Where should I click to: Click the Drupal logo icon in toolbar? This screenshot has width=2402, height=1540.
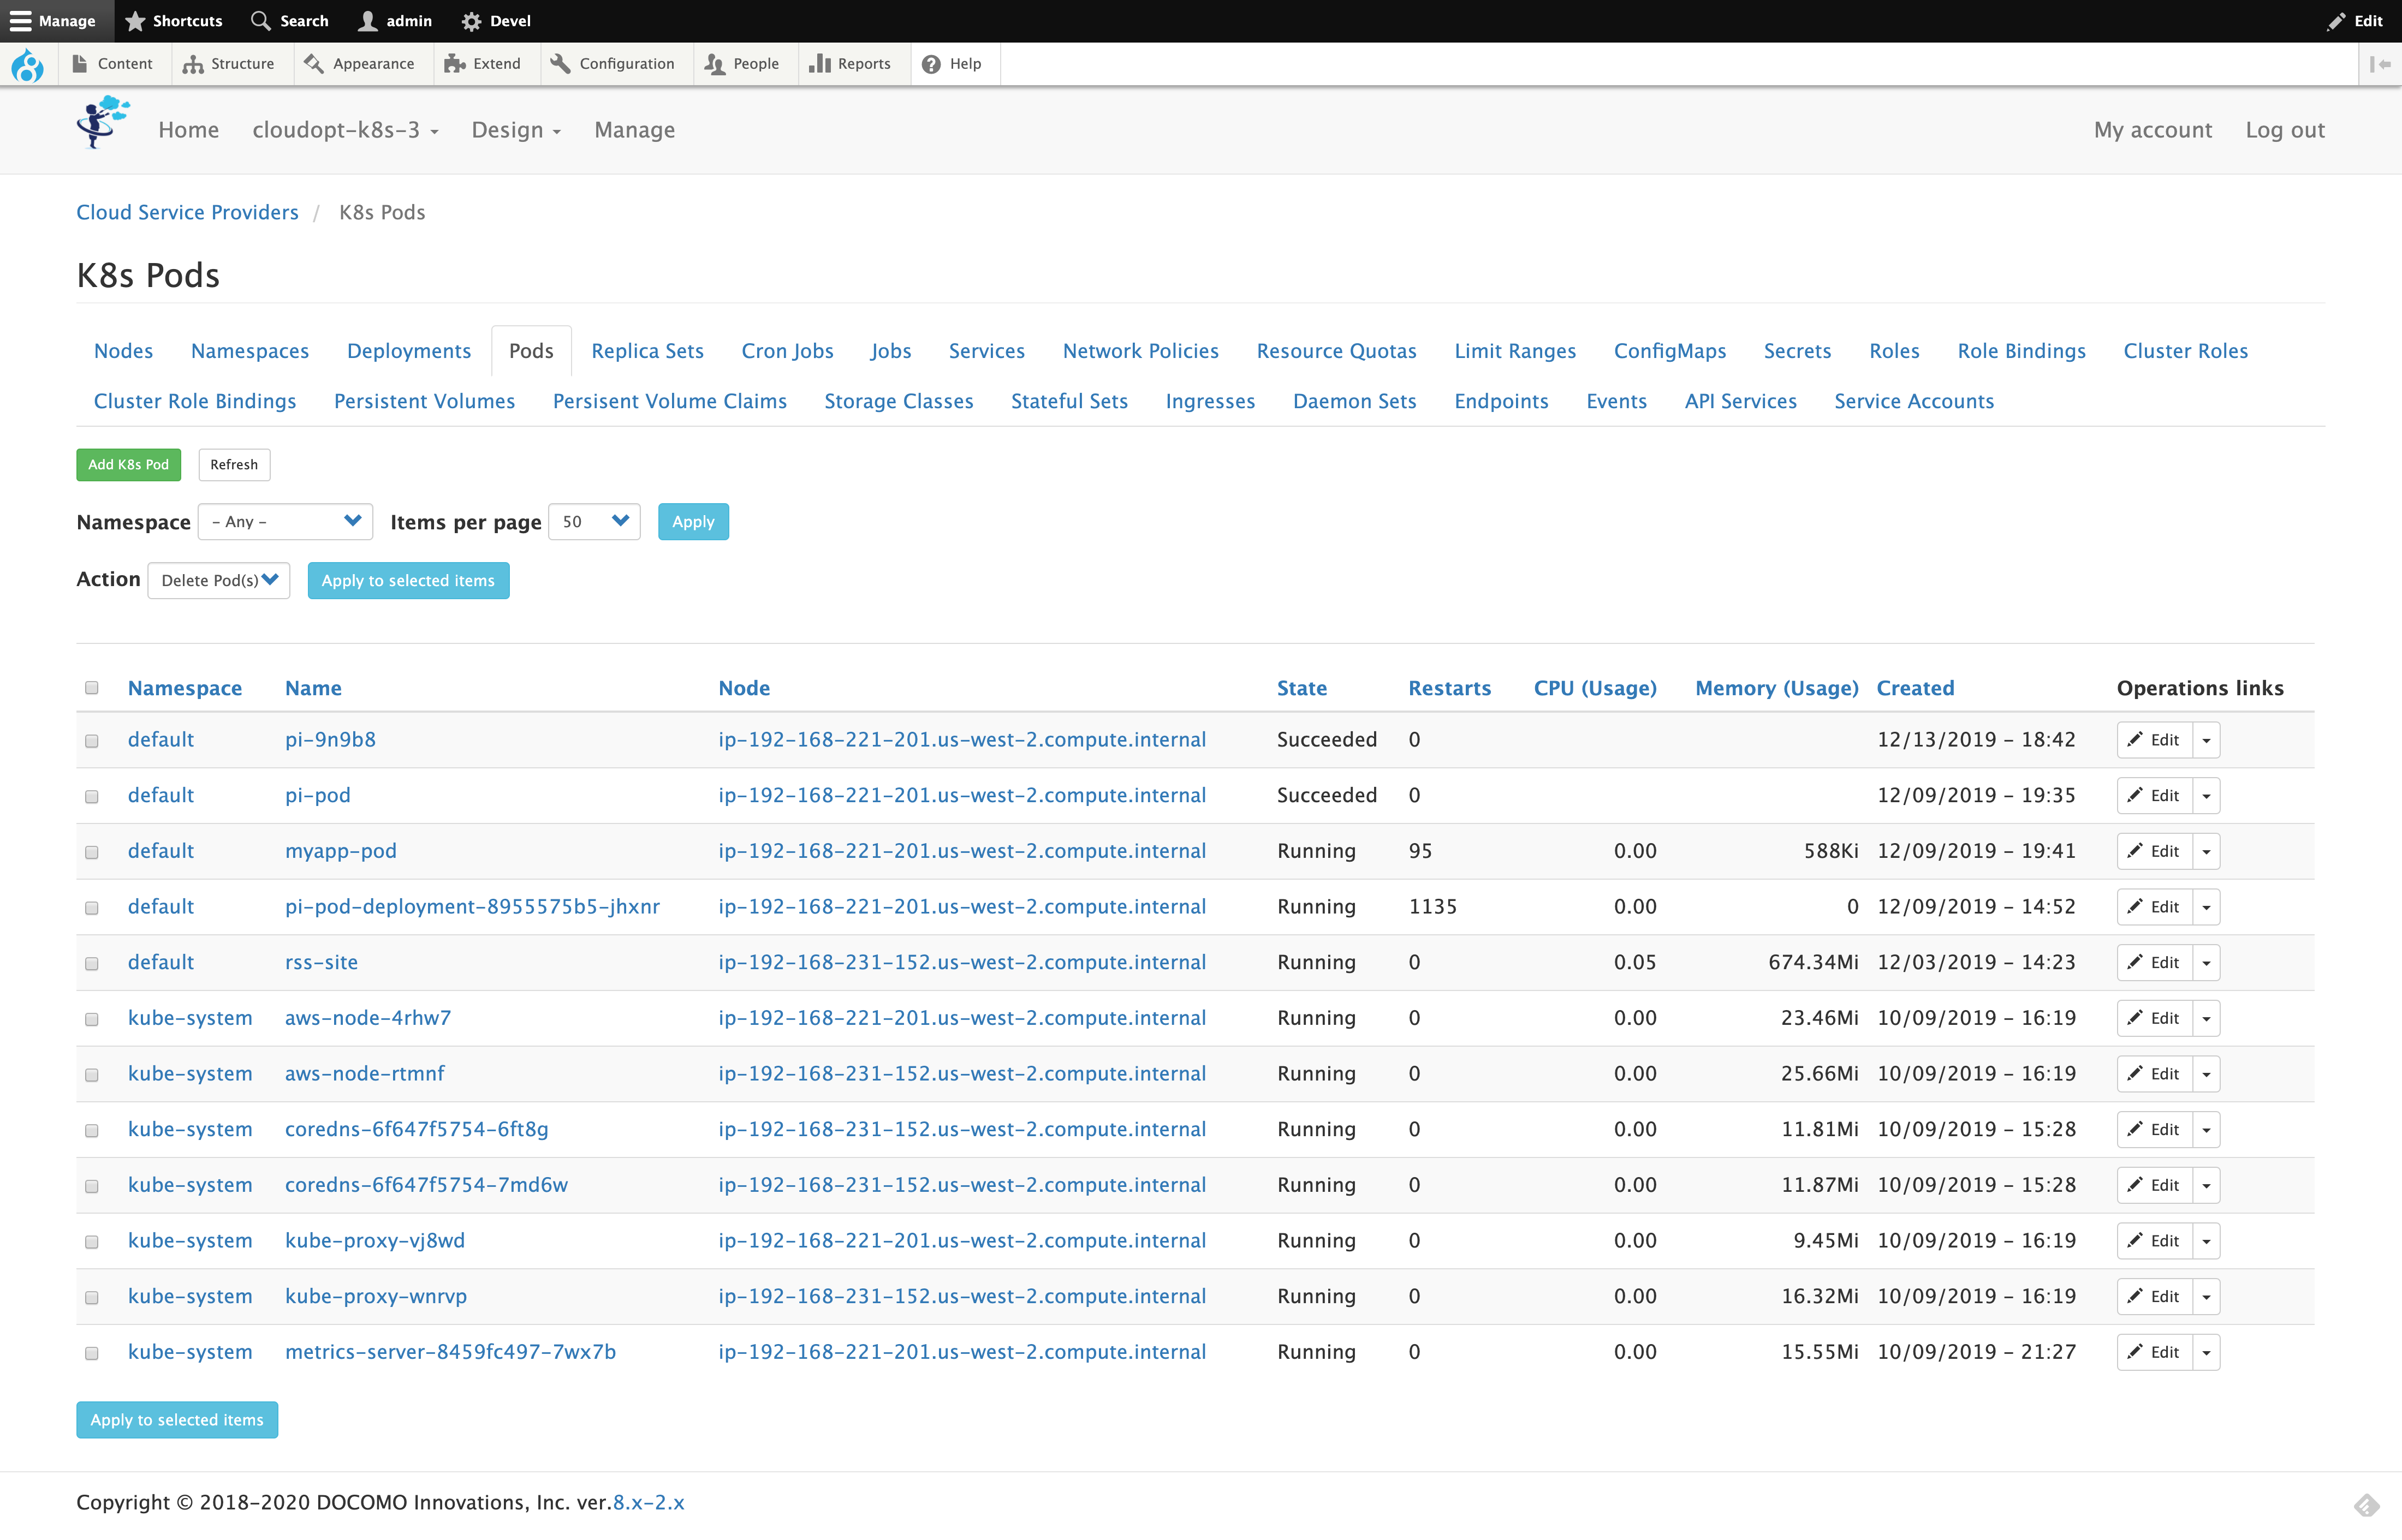(27, 65)
